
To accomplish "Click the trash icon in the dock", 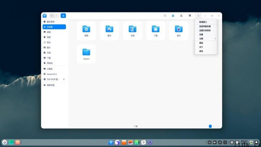I will coord(251,143).
